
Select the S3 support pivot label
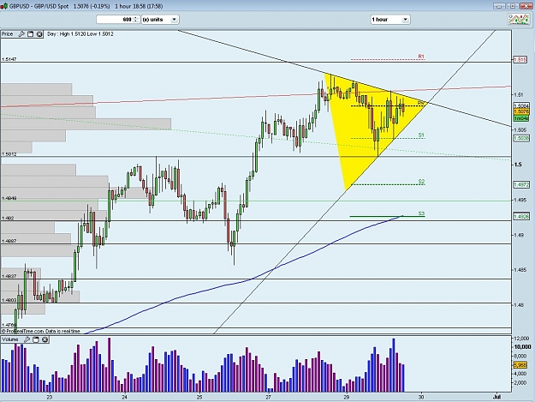421,213
